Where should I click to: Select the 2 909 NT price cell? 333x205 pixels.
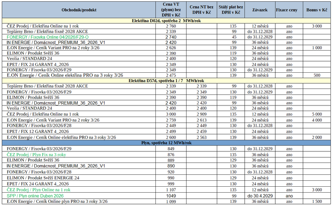202,114
